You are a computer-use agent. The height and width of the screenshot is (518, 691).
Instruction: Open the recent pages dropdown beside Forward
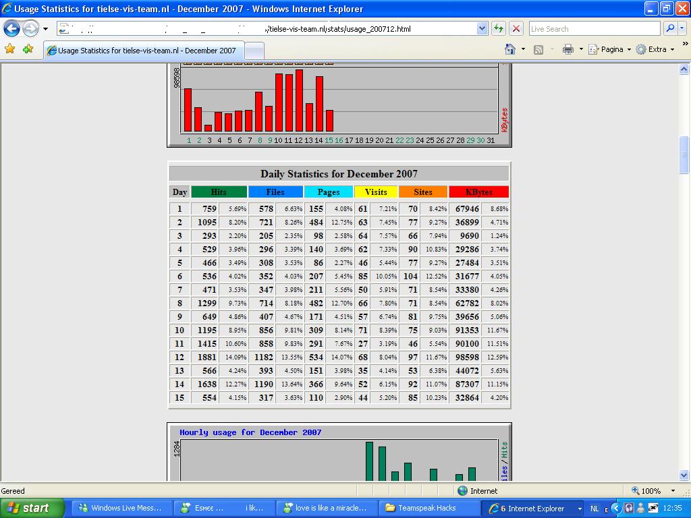(45, 29)
